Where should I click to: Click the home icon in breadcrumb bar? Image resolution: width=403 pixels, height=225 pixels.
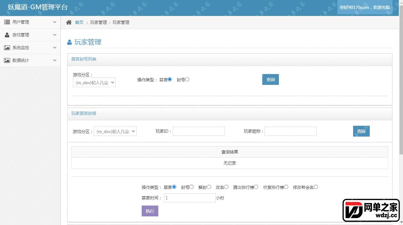(x=69, y=22)
